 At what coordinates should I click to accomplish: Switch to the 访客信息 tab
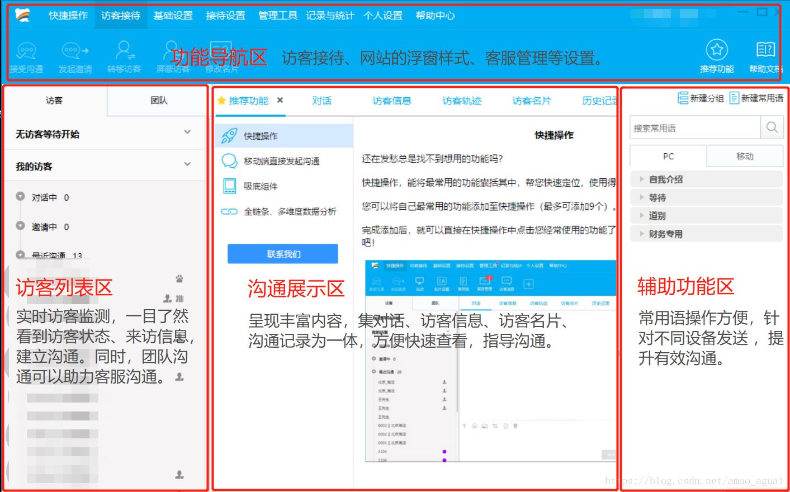(392, 101)
